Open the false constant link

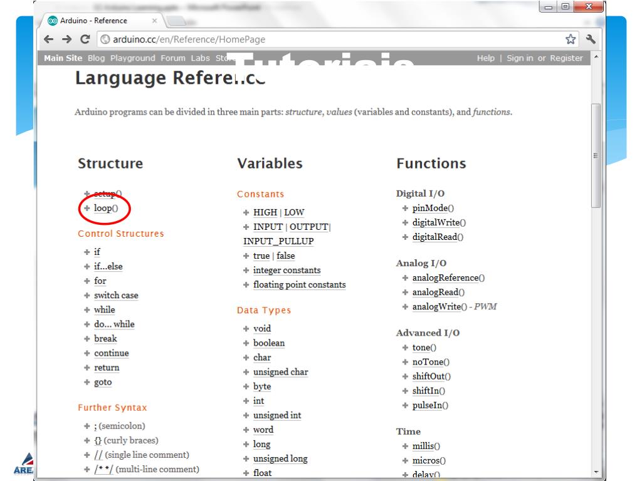point(285,256)
